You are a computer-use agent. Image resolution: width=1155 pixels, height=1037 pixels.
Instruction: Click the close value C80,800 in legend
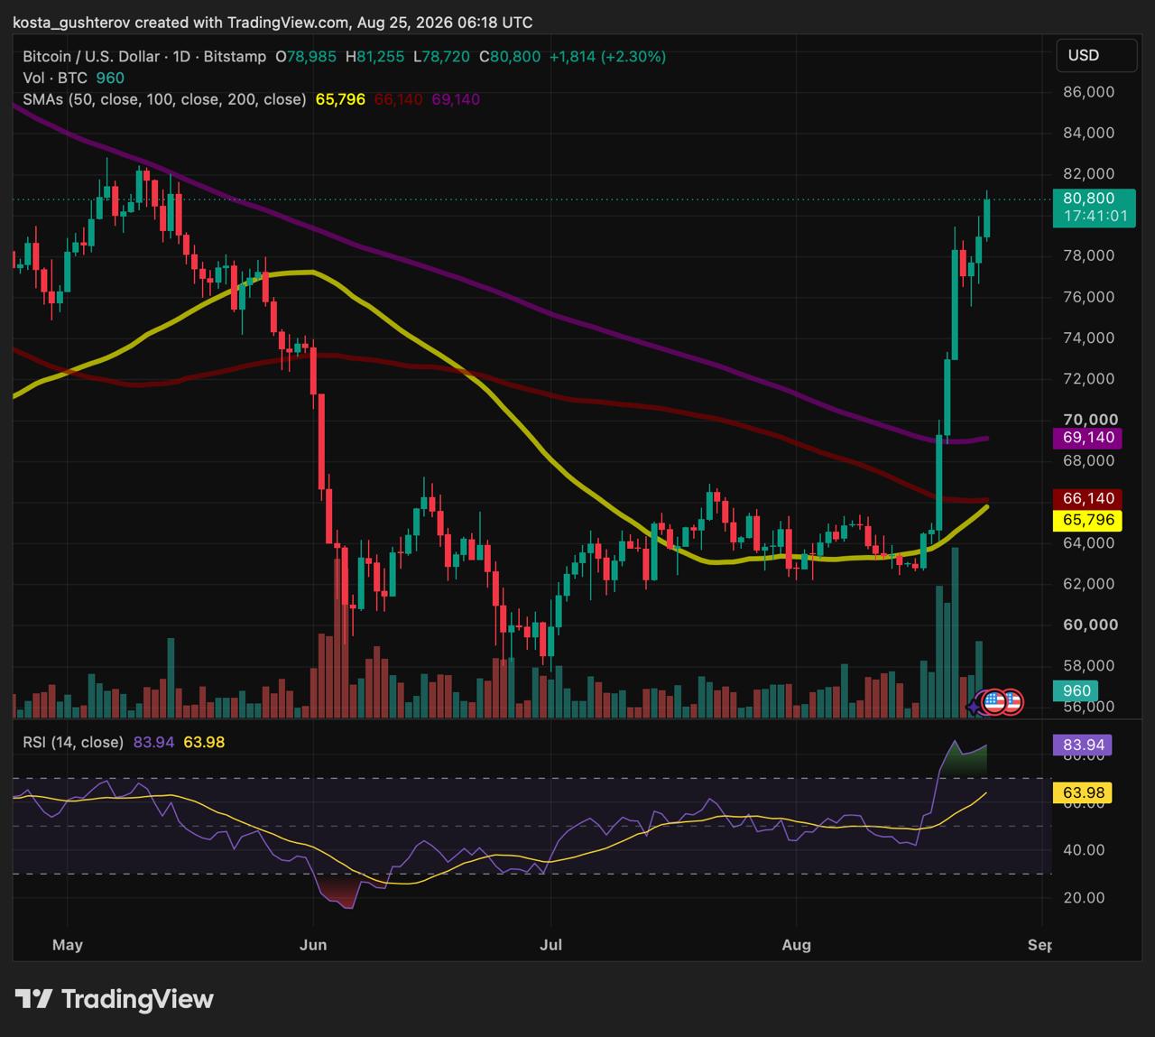tap(510, 56)
